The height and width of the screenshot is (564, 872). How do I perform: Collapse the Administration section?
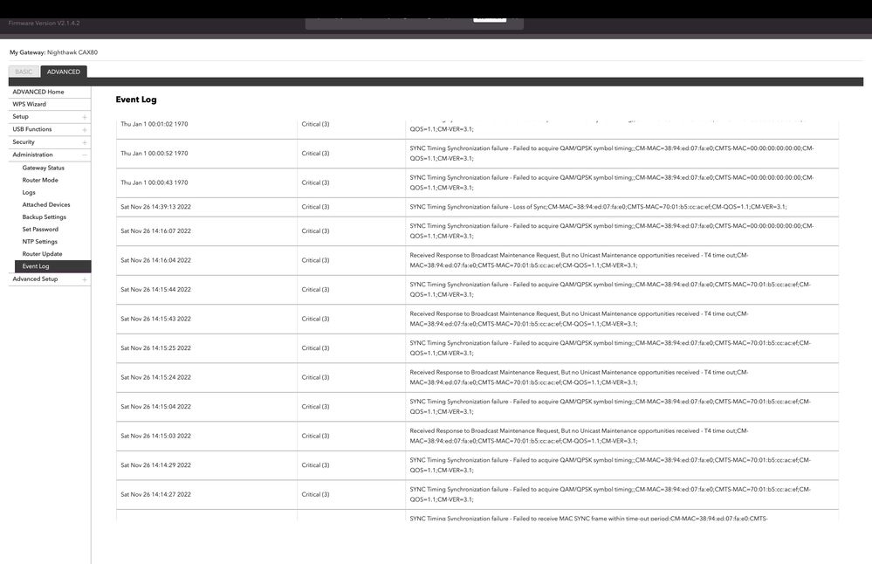pyautogui.click(x=85, y=155)
